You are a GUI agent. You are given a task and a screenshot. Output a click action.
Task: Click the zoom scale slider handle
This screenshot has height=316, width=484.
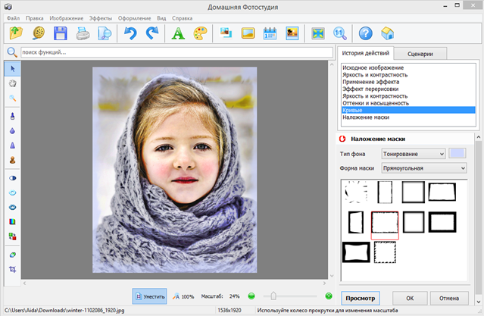tap(273, 296)
